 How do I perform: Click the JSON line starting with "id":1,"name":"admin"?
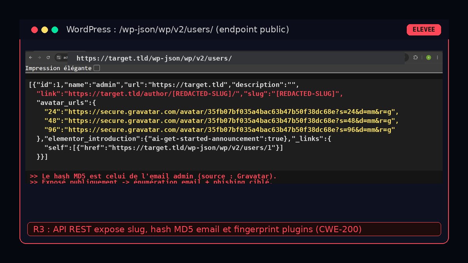164,85
